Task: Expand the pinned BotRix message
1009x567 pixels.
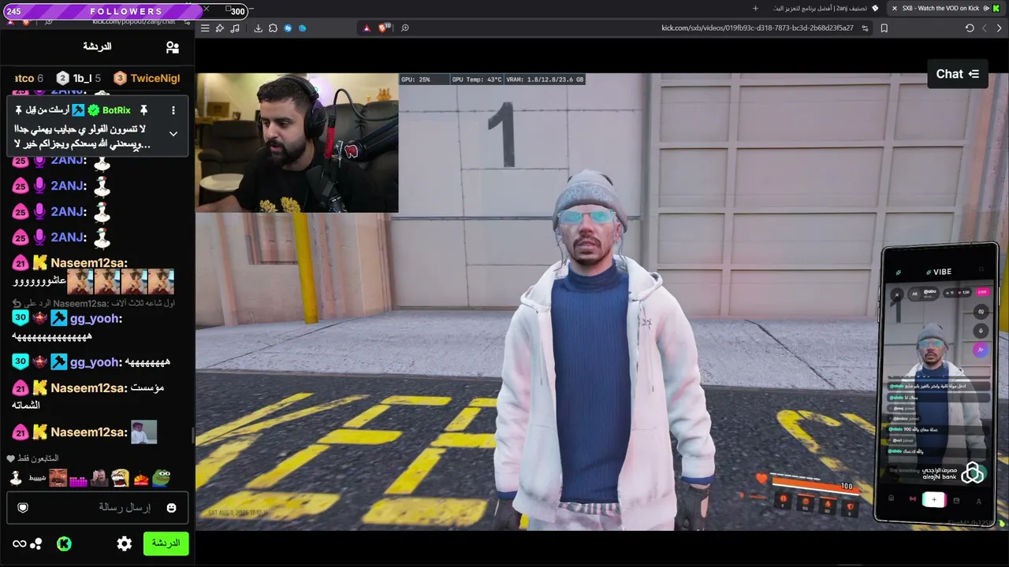Action: 173,134
